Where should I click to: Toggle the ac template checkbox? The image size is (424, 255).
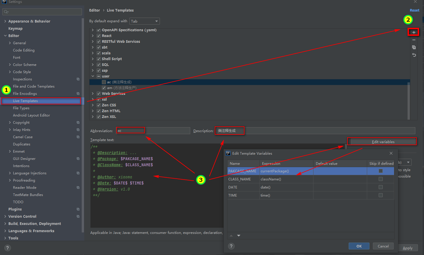point(104,82)
